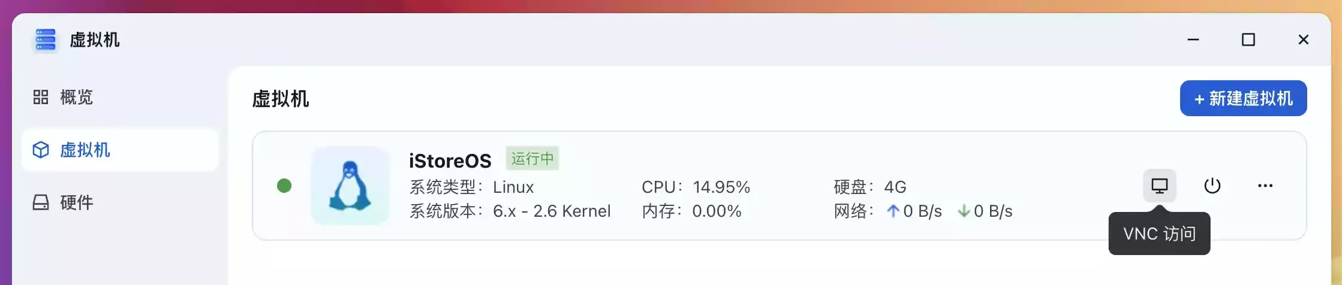The width and height of the screenshot is (1342, 285).
Task: Click the green running status dot
Action: click(x=284, y=186)
